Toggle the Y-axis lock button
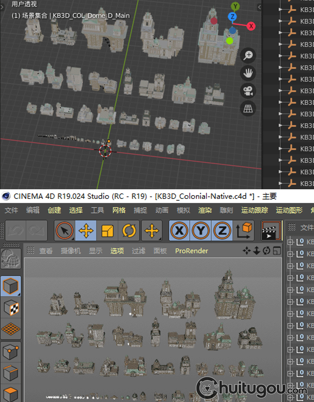The width and height of the screenshot is (314, 402). click(200, 231)
